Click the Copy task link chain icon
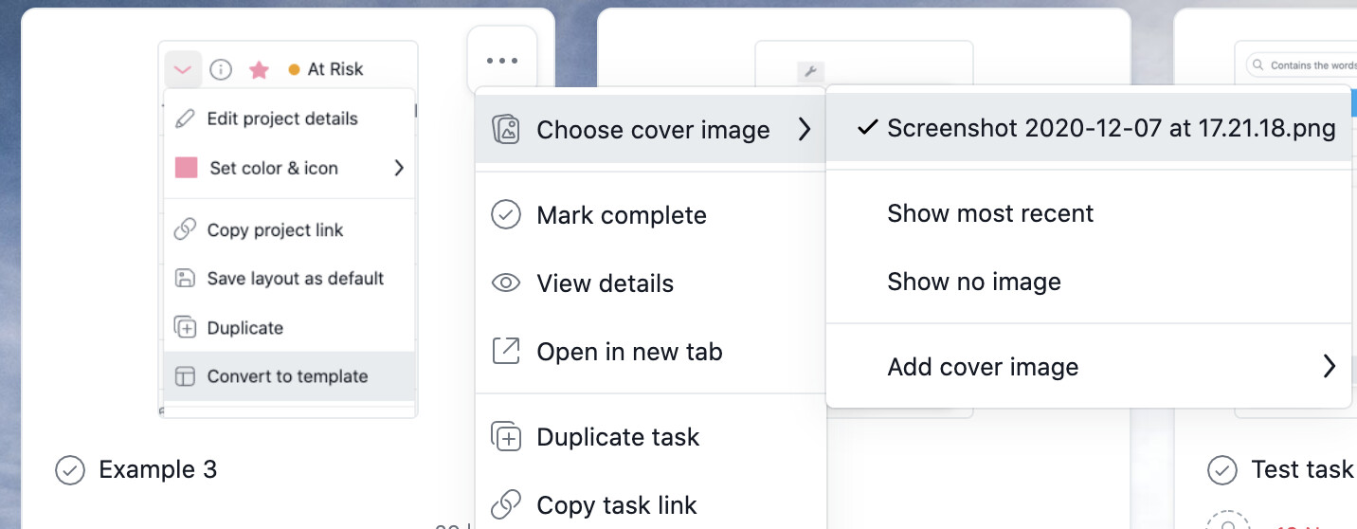 (506, 504)
